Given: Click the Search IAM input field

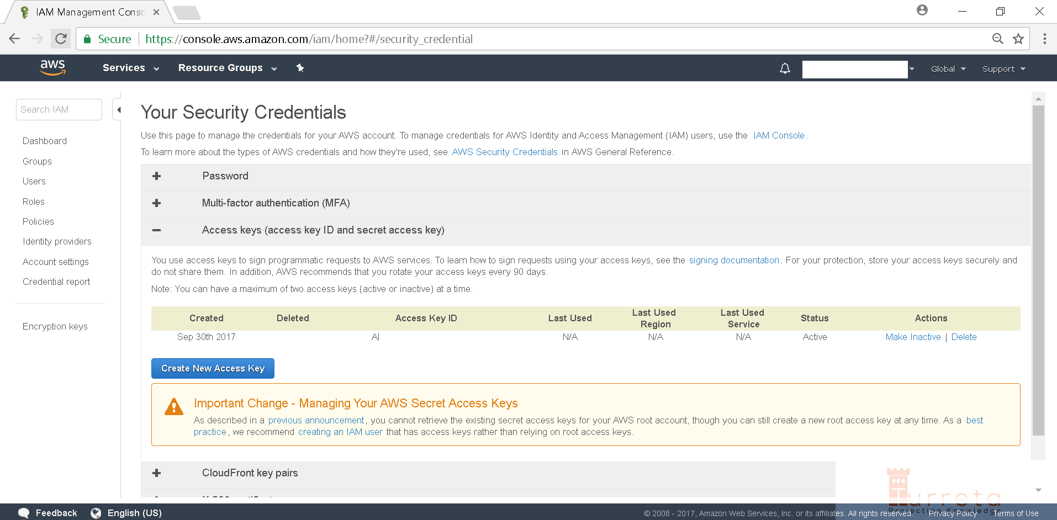Looking at the screenshot, I should coord(59,109).
